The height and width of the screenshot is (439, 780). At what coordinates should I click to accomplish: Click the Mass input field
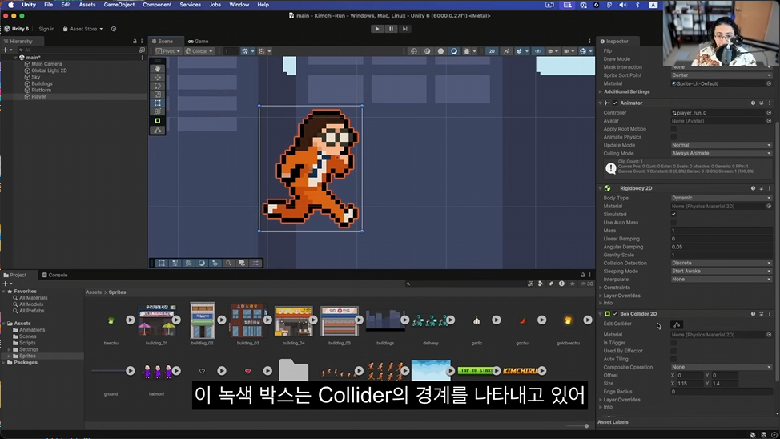tap(722, 231)
